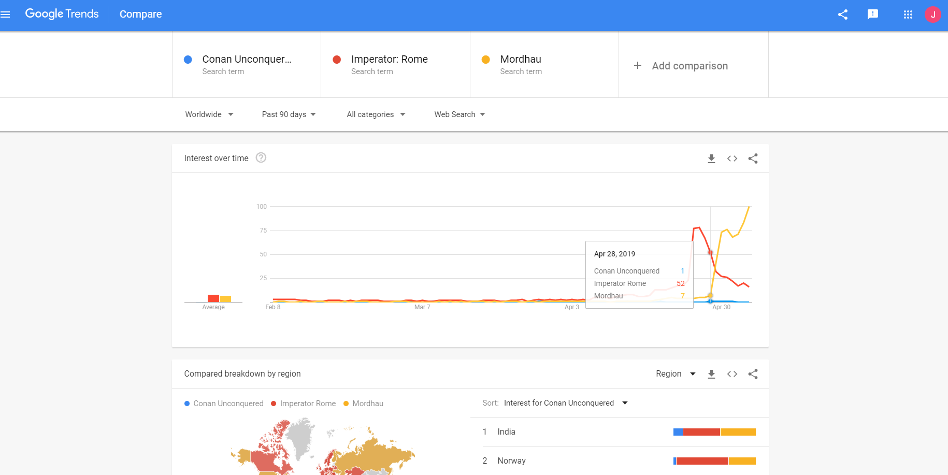Edit the Imperator: Rome search term
This screenshot has height=475, width=948.
pyautogui.click(x=395, y=64)
